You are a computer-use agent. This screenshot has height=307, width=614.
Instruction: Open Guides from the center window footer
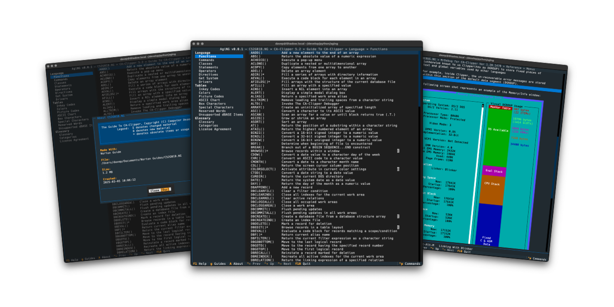218,263
